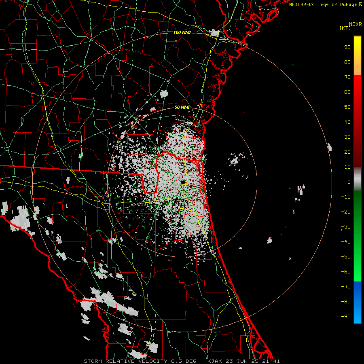Click the -40 value on the velocity scale

(x=346, y=242)
